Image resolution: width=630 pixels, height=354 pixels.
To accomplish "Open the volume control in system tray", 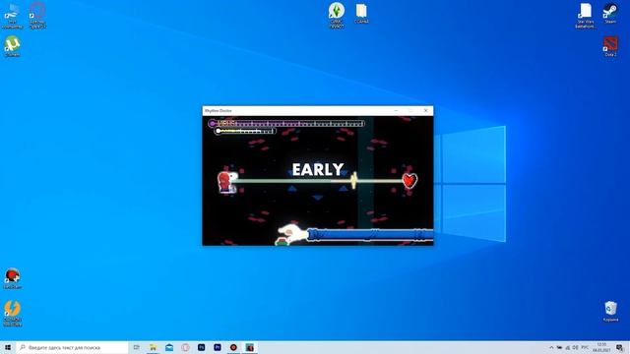I will pos(575,347).
